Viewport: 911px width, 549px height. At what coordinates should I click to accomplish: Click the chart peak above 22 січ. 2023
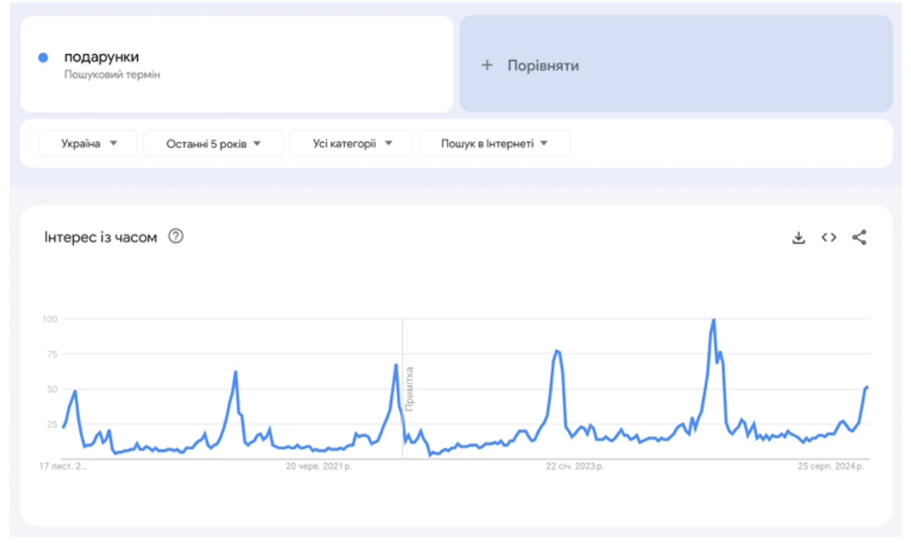(556, 351)
